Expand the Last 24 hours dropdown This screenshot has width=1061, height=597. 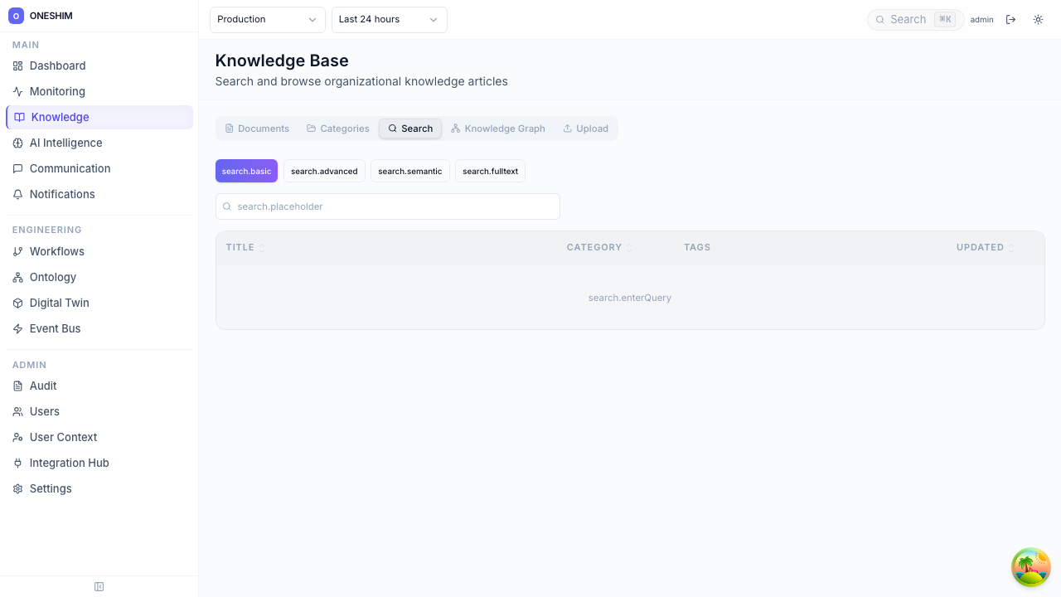[x=389, y=19]
